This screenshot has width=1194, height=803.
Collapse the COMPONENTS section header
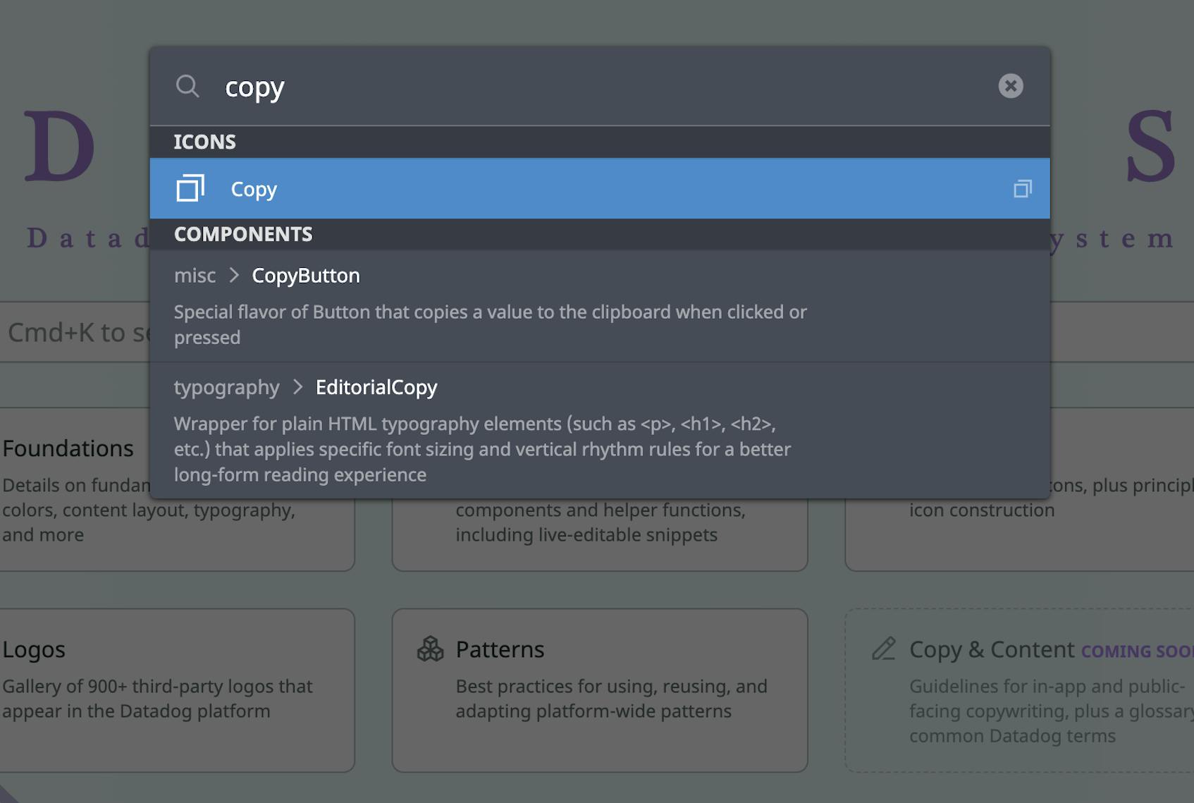point(243,234)
